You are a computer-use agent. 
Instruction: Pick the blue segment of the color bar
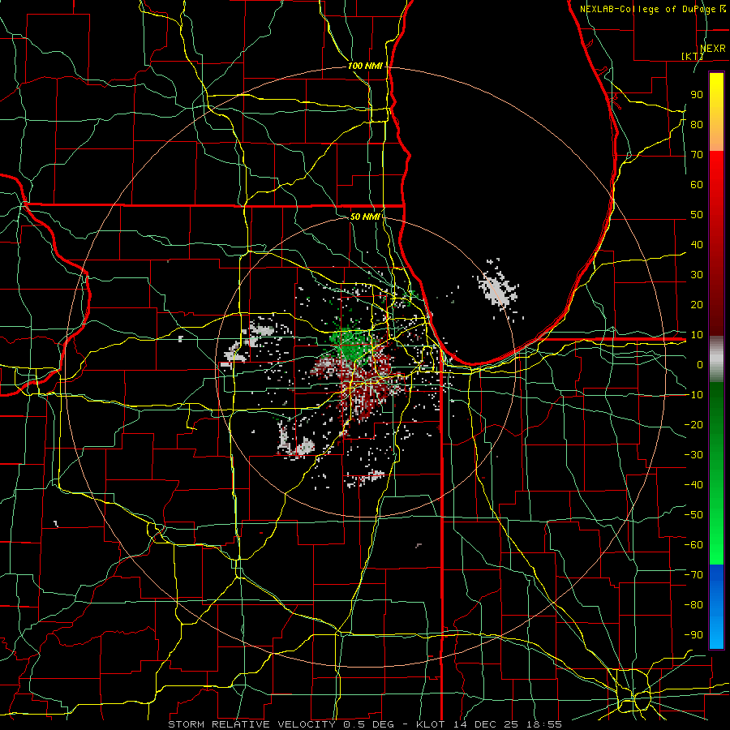716,607
